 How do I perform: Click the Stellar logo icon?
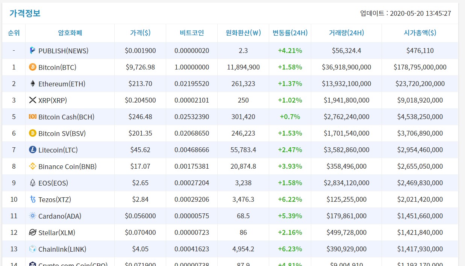click(x=33, y=232)
